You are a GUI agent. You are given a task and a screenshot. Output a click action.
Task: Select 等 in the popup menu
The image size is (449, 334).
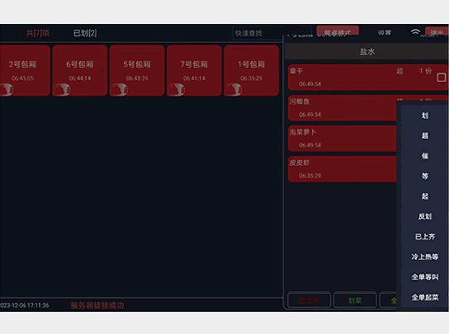(x=425, y=176)
